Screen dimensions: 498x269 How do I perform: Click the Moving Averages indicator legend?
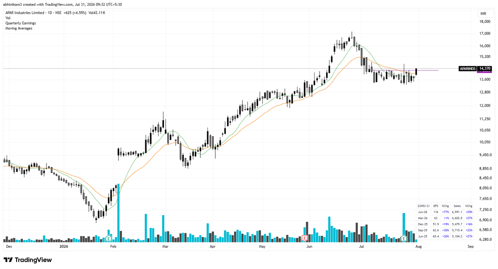(x=19, y=28)
